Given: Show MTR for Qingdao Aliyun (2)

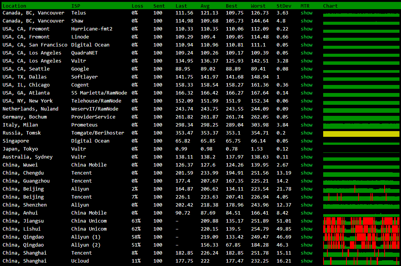Looking at the screenshot, I should pos(306,245).
